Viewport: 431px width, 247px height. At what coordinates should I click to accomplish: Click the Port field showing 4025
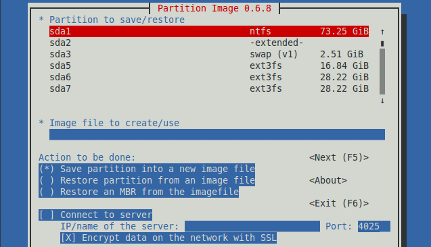point(373,227)
